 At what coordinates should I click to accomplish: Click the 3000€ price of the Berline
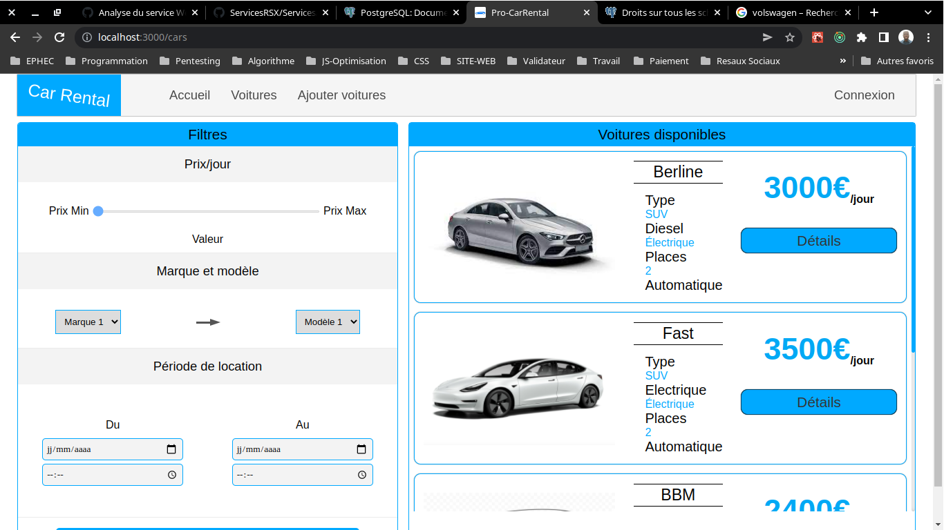pyautogui.click(x=806, y=188)
